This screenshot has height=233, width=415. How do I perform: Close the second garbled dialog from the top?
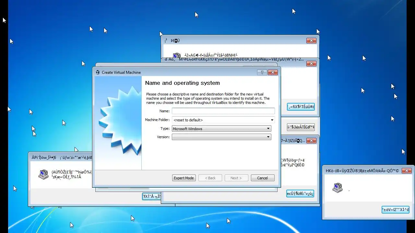(x=311, y=64)
